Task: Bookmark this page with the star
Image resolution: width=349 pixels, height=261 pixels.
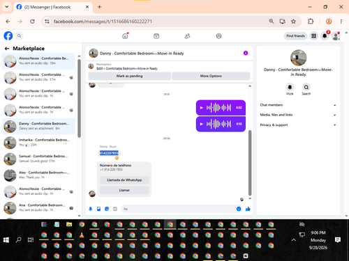Action: pos(293,22)
